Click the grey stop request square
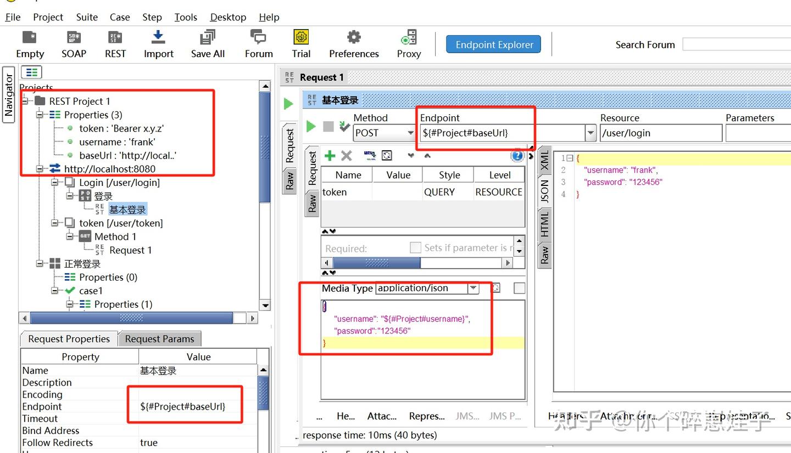Screen dimensions: 791x453 pos(328,127)
